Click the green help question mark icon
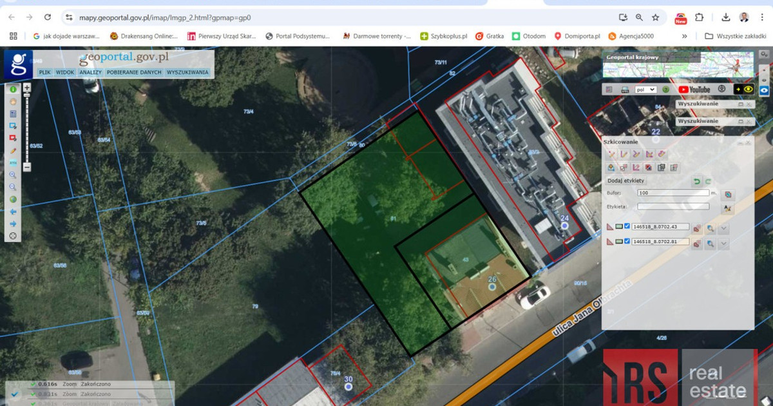 coord(665,90)
